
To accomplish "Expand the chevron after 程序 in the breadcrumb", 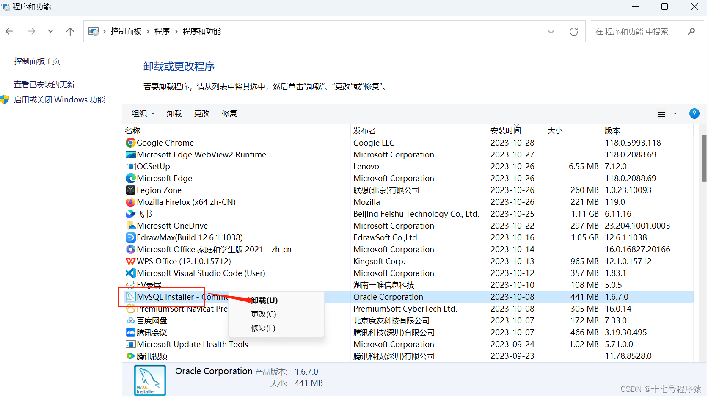I will pos(176,31).
